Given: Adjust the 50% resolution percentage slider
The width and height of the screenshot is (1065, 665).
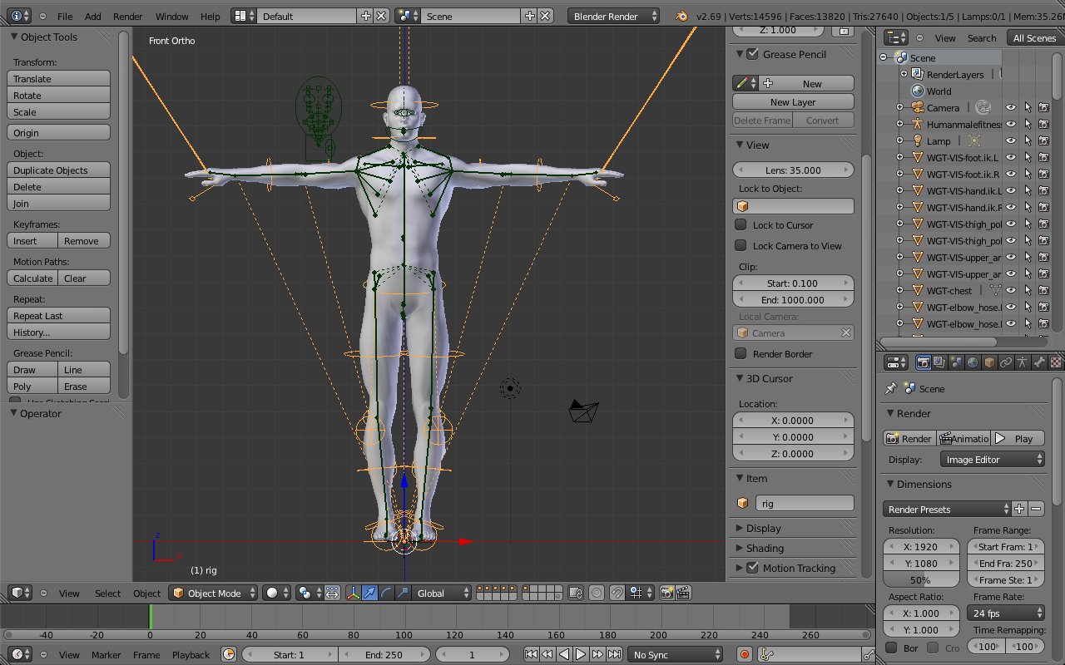Looking at the screenshot, I should point(920,579).
